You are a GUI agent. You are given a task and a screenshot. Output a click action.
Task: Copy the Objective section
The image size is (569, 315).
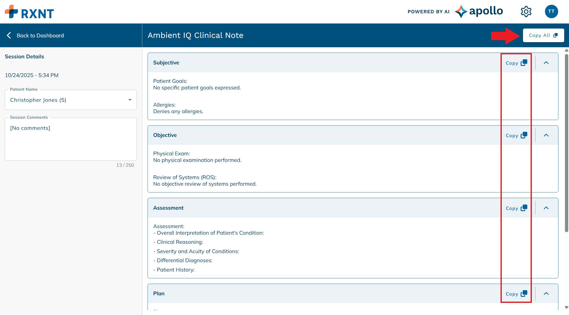(516, 135)
